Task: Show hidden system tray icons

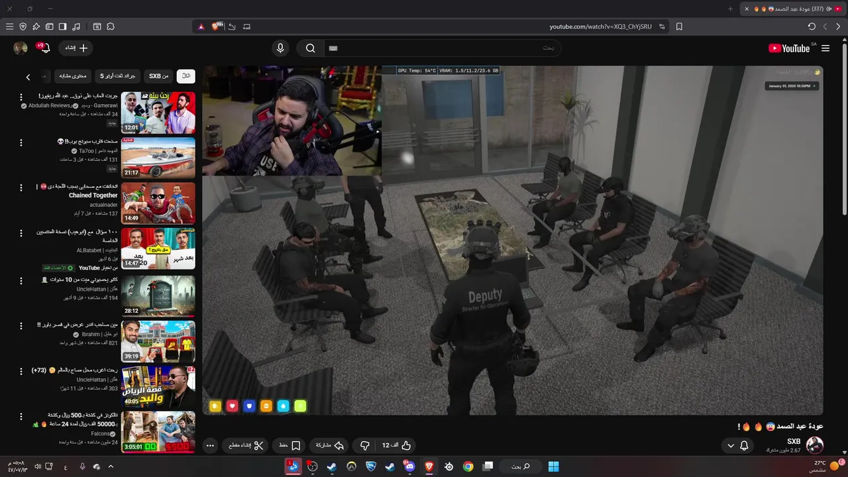Action: (111, 466)
